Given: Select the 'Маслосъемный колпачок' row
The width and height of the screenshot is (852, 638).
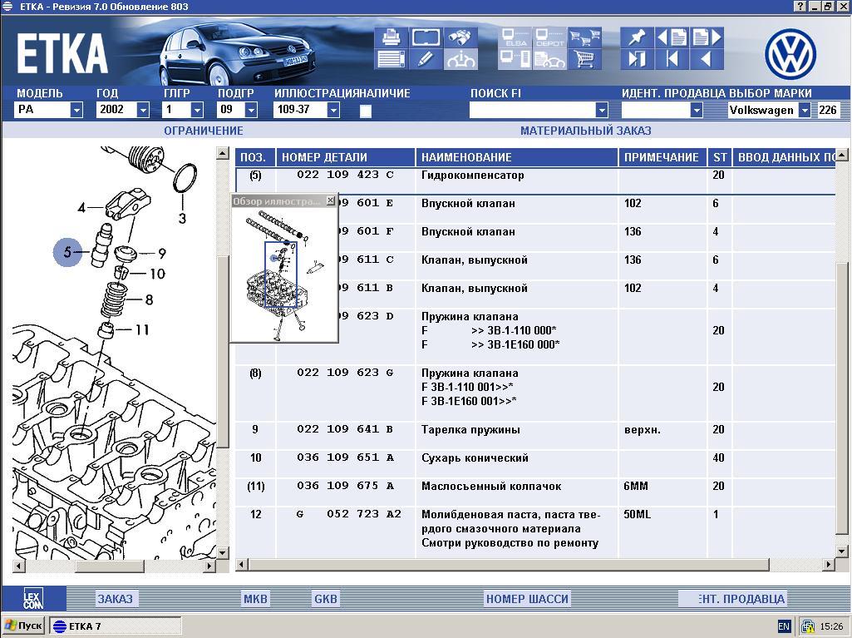Looking at the screenshot, I should 535,492.
